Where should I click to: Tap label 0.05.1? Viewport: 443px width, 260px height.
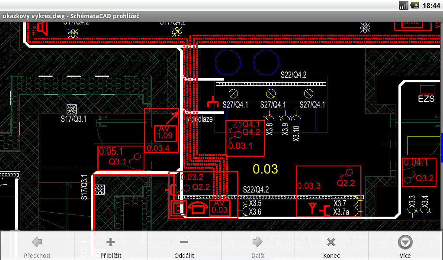(x=111, y=152)
